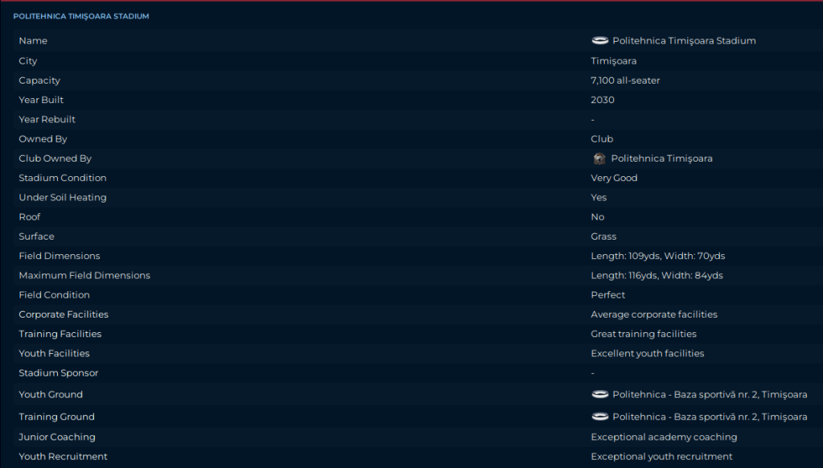Viewport: 823px width, 468px height.
Task: Click the club badge in Club Owned By row
Action: click(x=599, y=158)
